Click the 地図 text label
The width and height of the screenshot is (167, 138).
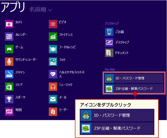click(x=18, y=110)
